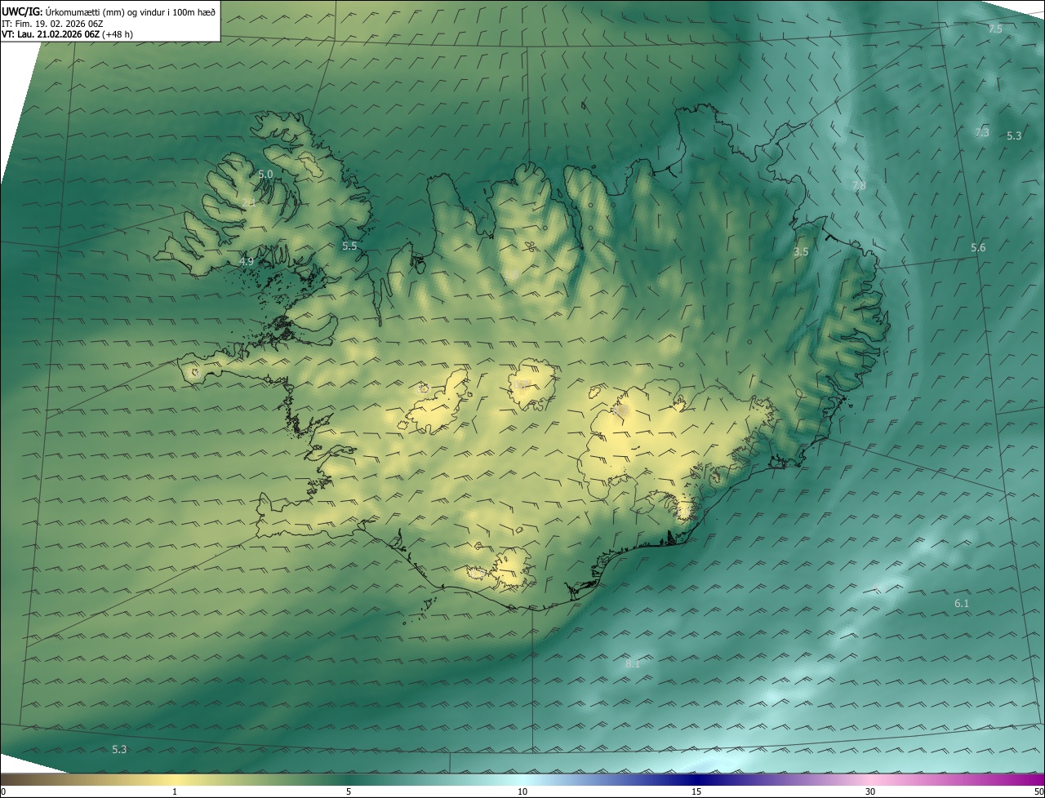Screen dimensions: 1045x798
Task: Click the 5.0 value on the Westfjords
Action: point(265,175)
